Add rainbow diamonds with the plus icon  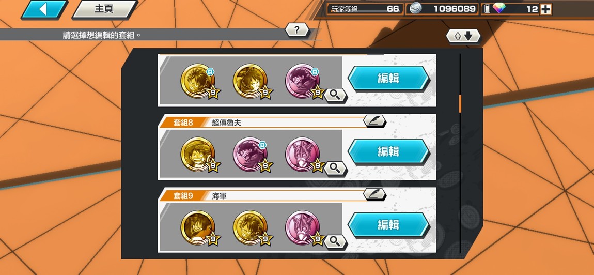click(545, 9)
